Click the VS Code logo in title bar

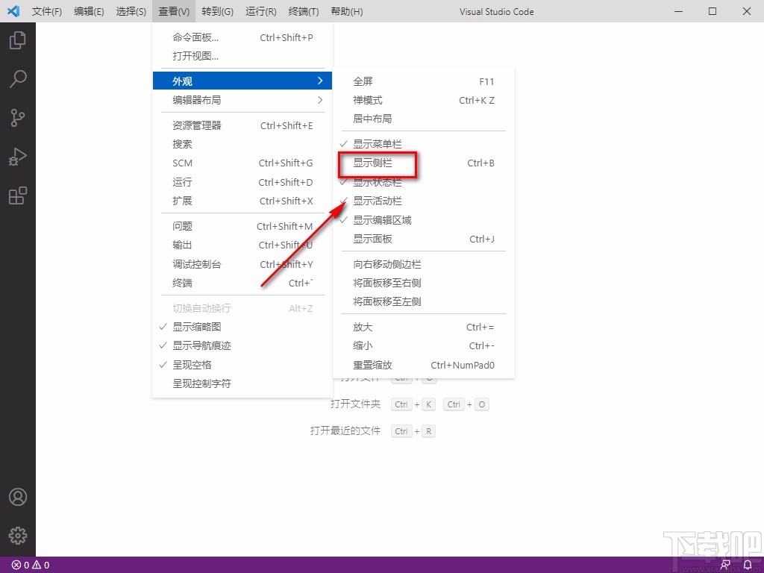click(x=13, y=11)
